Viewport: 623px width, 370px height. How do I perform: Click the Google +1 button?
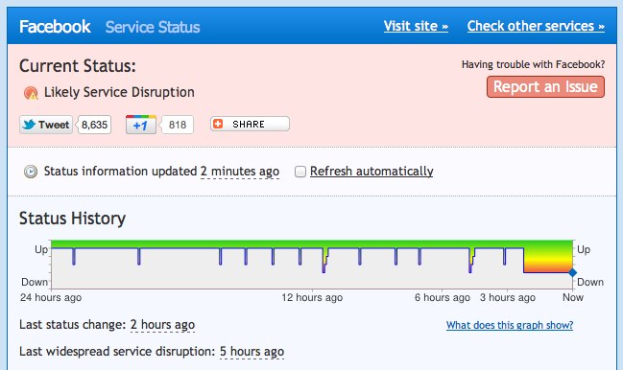pyautogui.click(x=141, y=125)
